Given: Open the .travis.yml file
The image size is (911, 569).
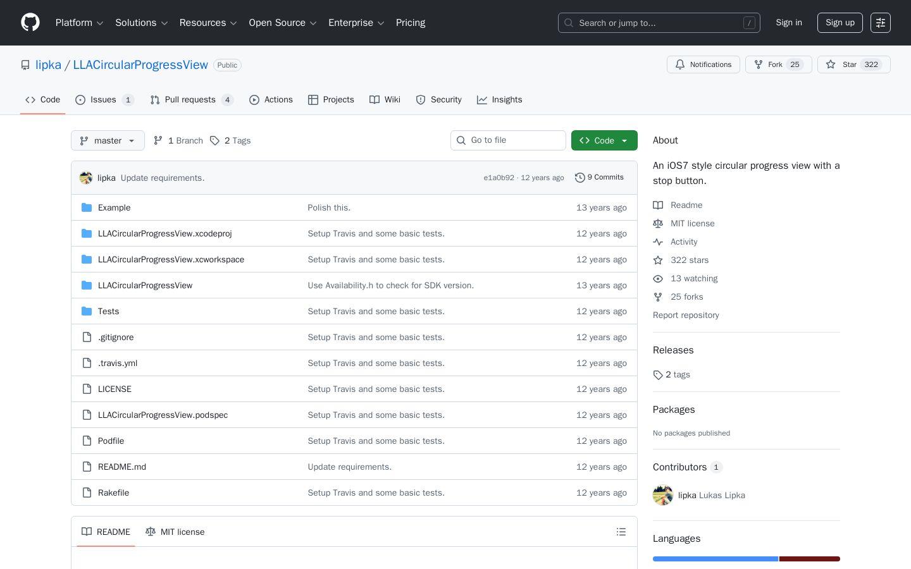Looking at the screenshot, I should click(118, 363).
